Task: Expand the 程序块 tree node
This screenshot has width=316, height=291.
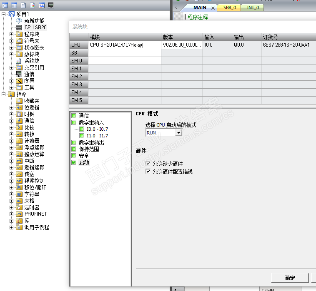Action: (x=12, y=34)
